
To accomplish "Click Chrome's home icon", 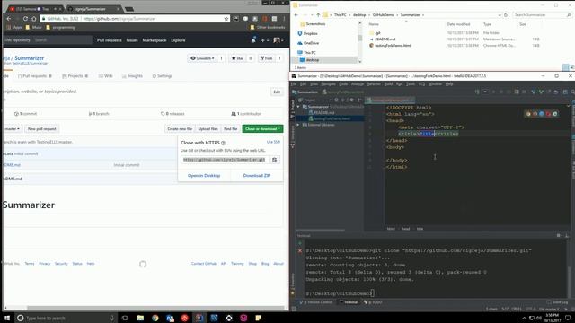I will (34, 19).
